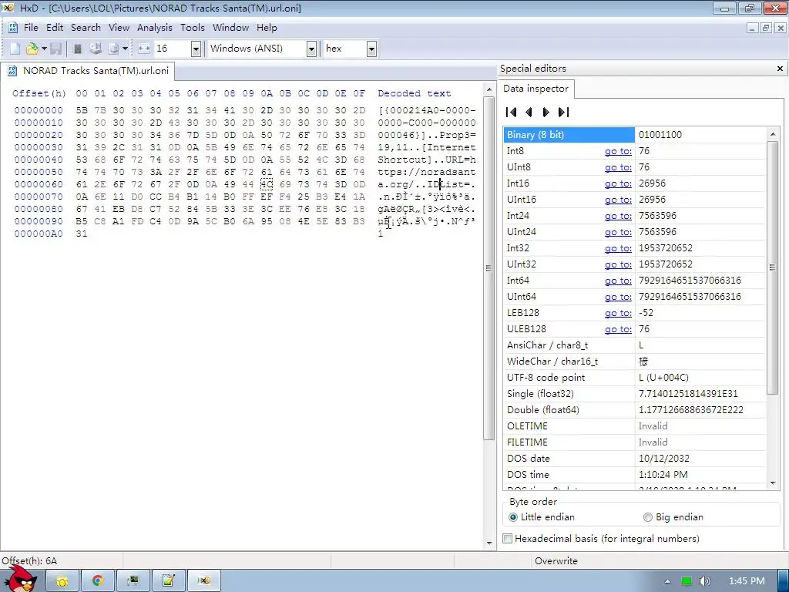
Task: Show hidden tray icons arrow
Action: point(667,581)
